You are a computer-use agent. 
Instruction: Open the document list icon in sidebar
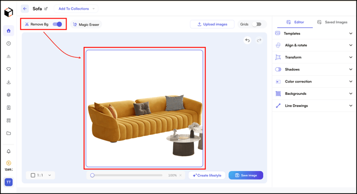[x=9, y=108]
